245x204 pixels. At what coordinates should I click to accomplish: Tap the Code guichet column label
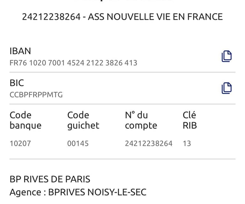pyautogui.click(x=83, y=120)
